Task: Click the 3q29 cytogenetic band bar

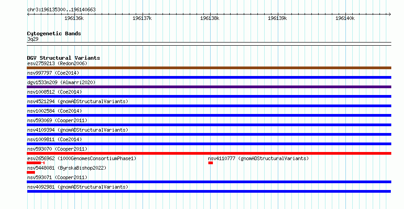Action: point(209,44)
